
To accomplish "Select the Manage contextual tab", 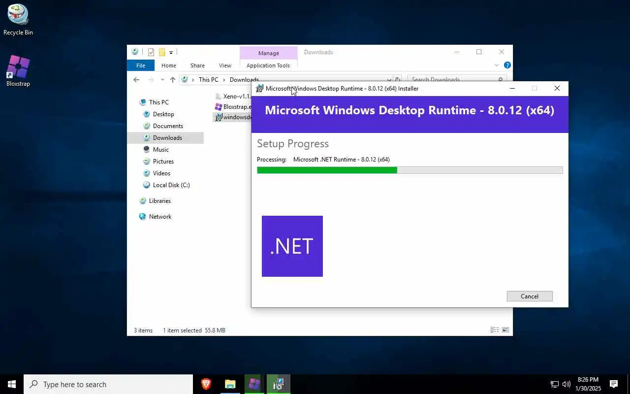I will click(269, 53).
